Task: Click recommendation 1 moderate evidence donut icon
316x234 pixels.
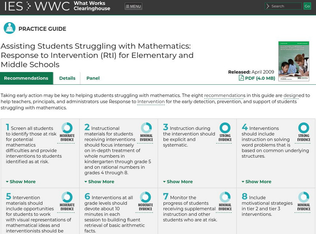Action: click(x=67, y=128)
